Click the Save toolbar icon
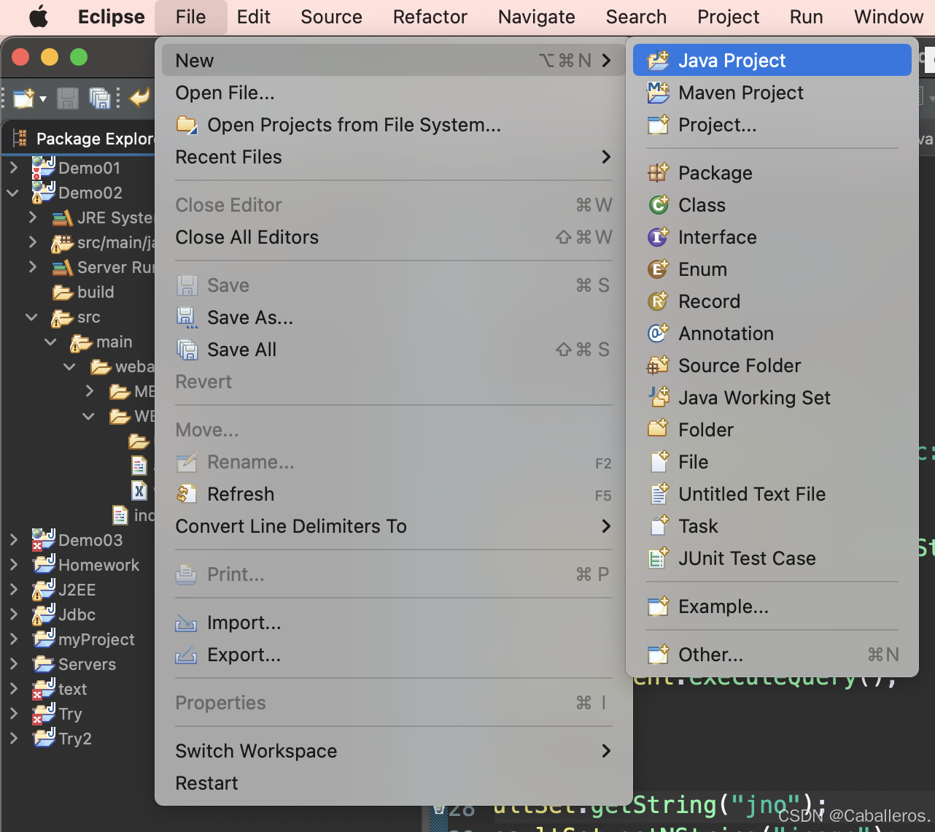Viewport: 935px width, 832px height. 67,99
